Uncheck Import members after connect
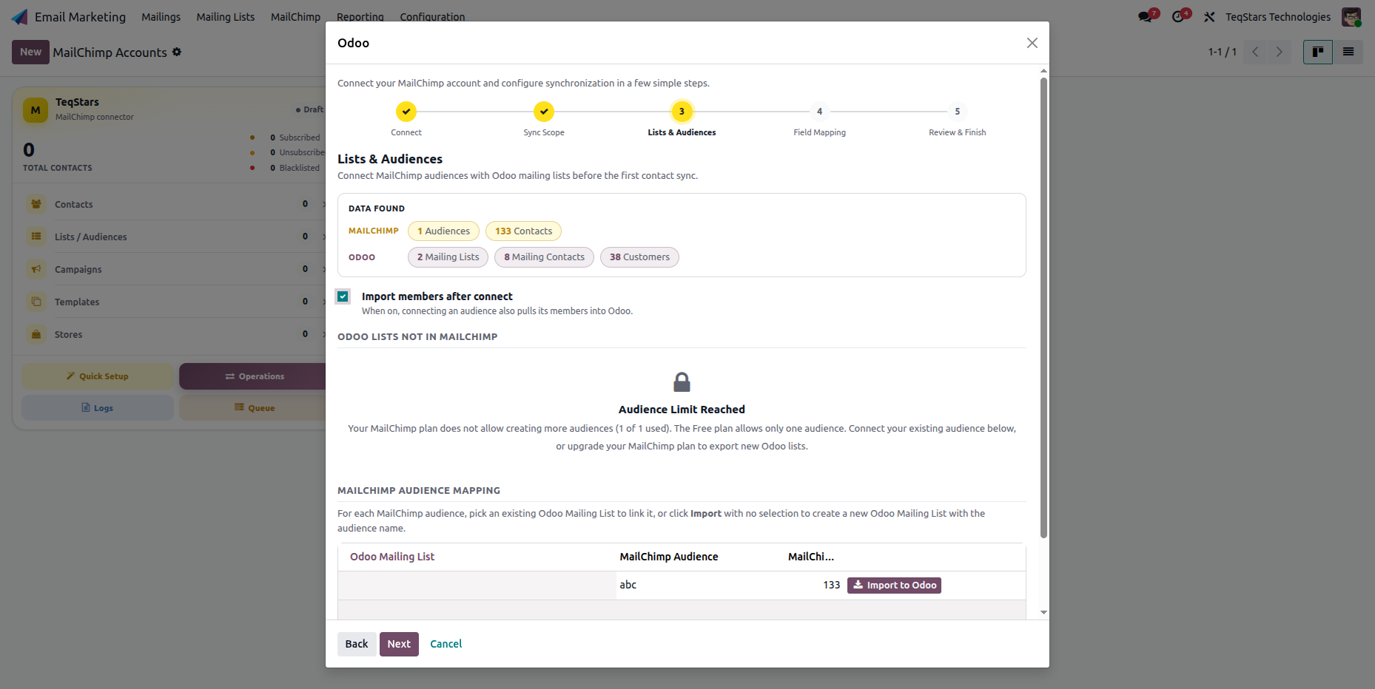The width and height of the screenshot is (1375, 689). click(343, 296)
